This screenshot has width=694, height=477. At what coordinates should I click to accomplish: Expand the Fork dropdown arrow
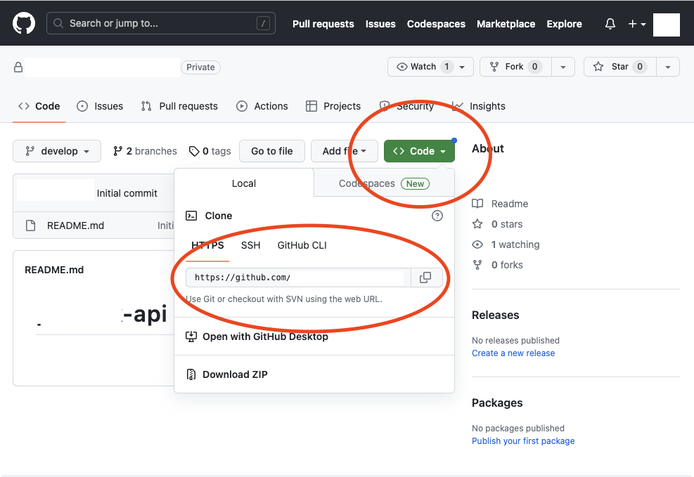tap(563, 67)
